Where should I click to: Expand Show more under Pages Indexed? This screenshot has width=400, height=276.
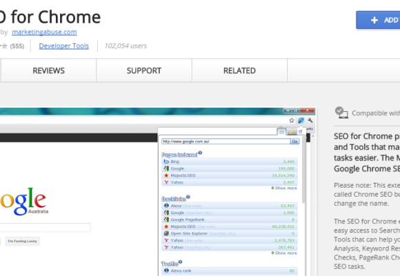tap(284, 188)
